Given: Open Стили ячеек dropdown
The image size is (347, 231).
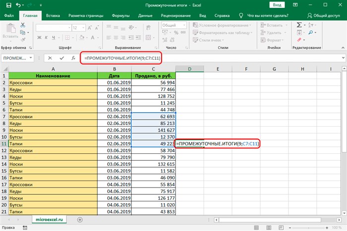Looking at the screenshot, I should 208,40.
